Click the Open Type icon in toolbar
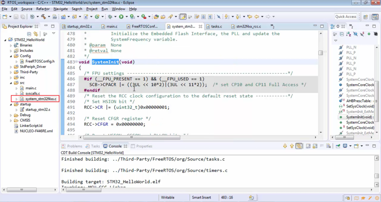 coord(156,16)
